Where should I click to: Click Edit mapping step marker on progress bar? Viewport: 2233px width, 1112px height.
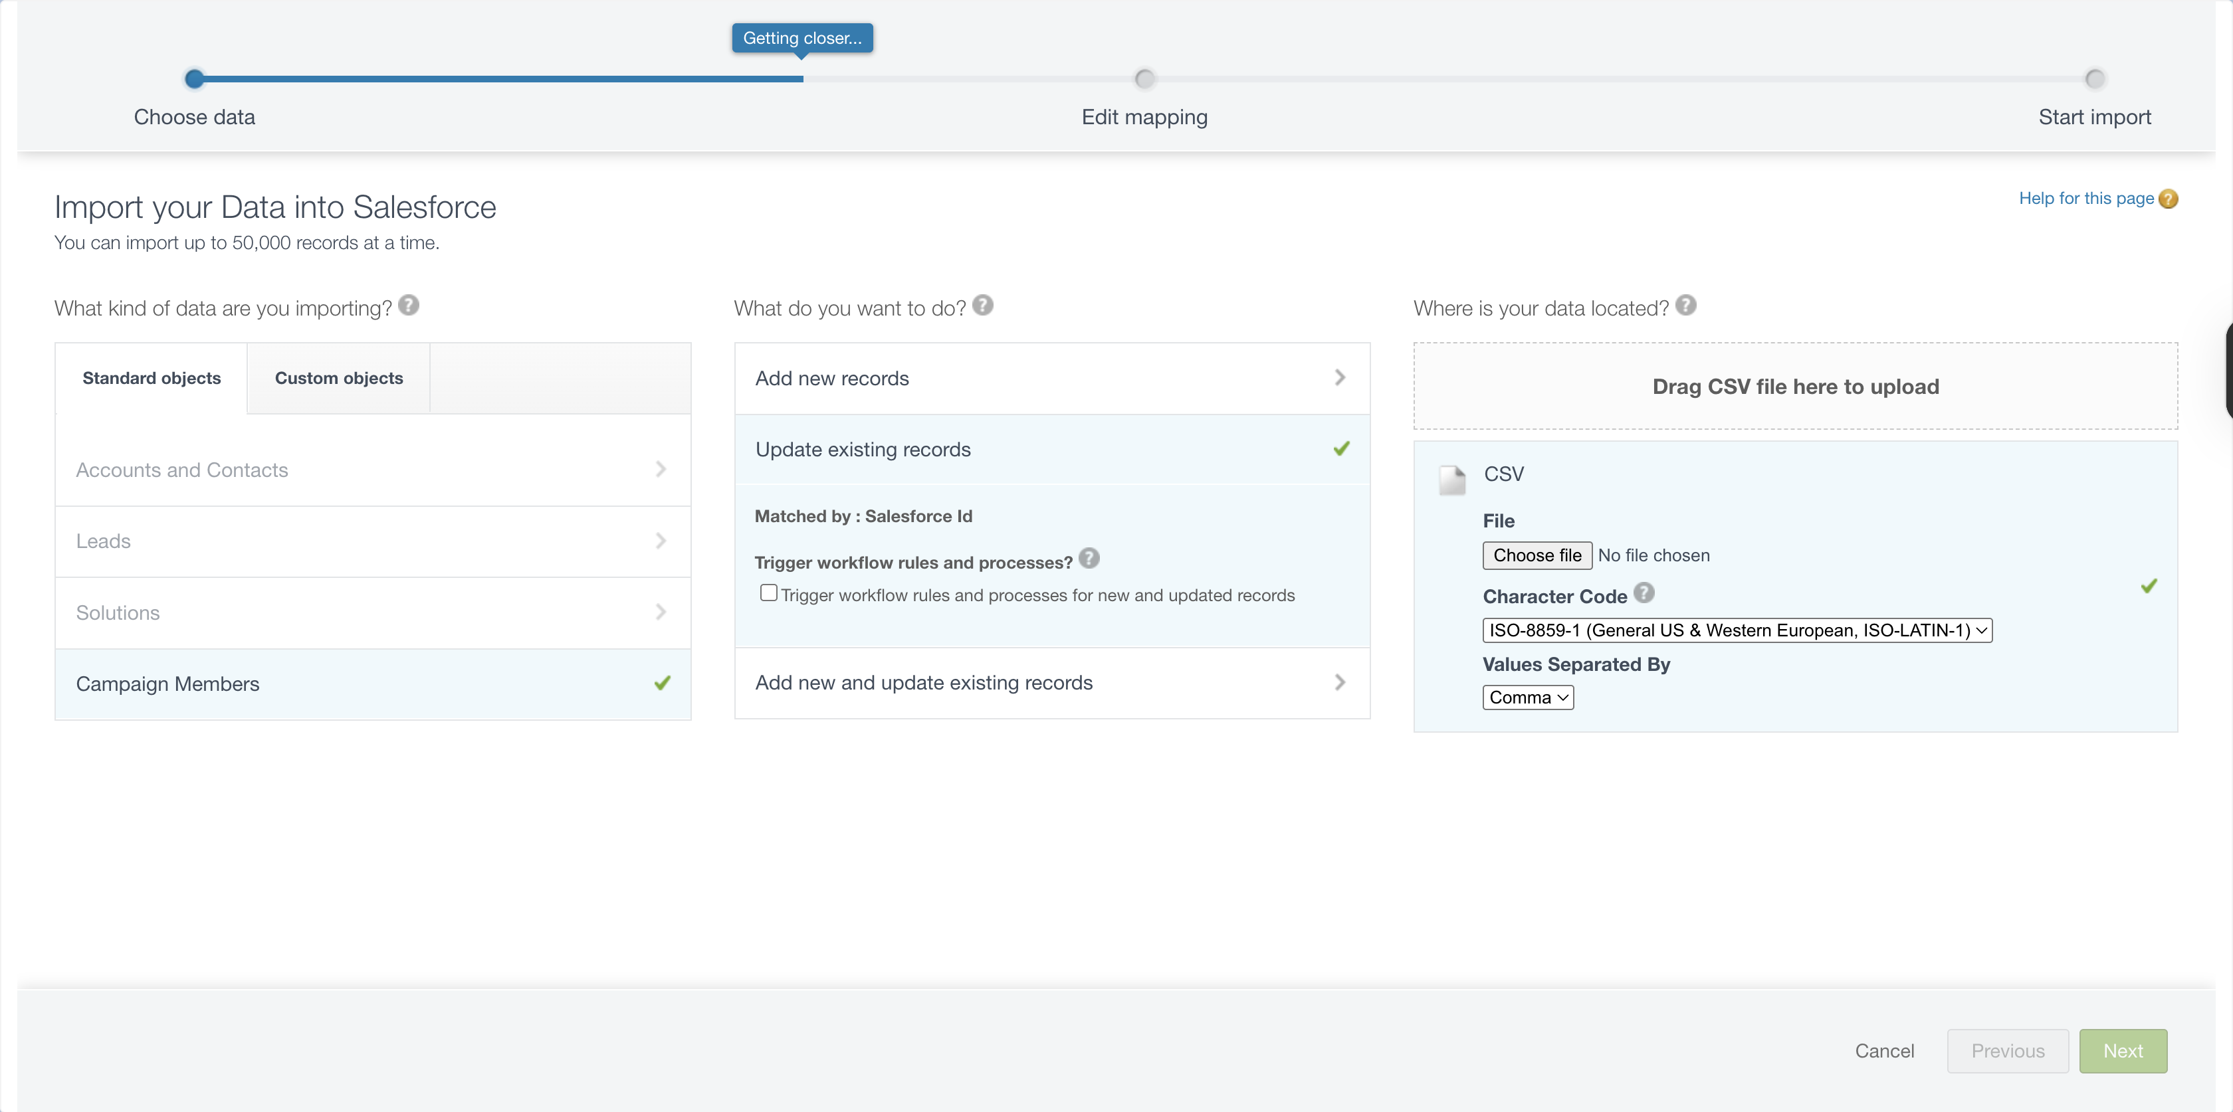1144,79
